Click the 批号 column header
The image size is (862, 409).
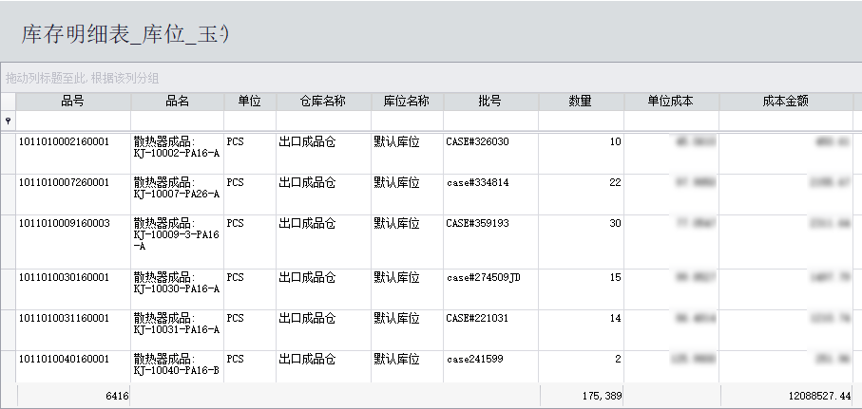tap(490, 102)
